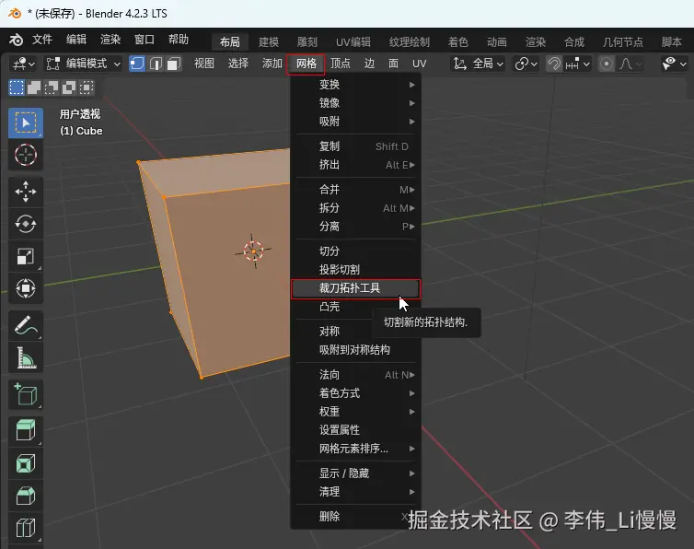
Task: Switch to the 建模 workspace tab
Action: [269, 42]
